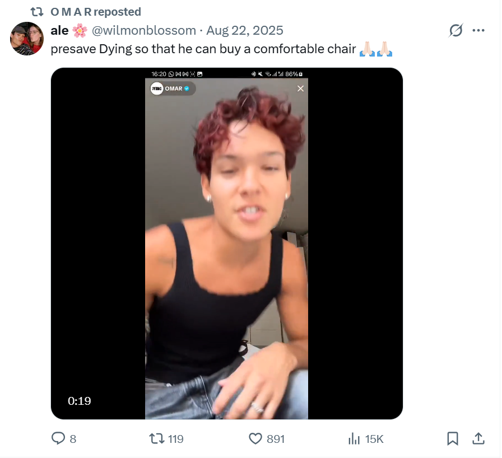Image resolution: width=502 pixels, height=458 pixels.
Task: Go to the @wilmonblossom handle profile
Action: pos(147,30)
